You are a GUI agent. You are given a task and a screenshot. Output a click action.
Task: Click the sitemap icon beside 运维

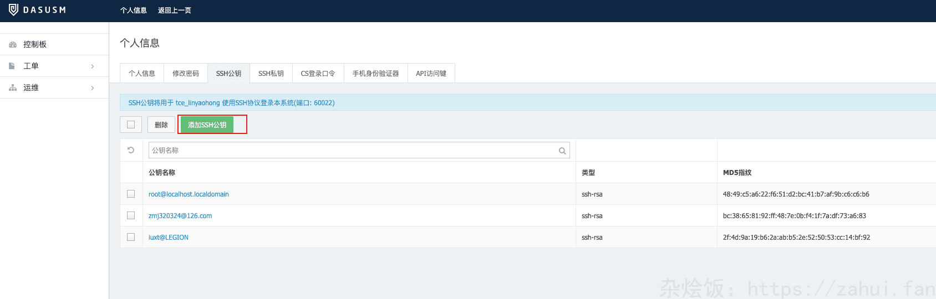coord(13,87)
